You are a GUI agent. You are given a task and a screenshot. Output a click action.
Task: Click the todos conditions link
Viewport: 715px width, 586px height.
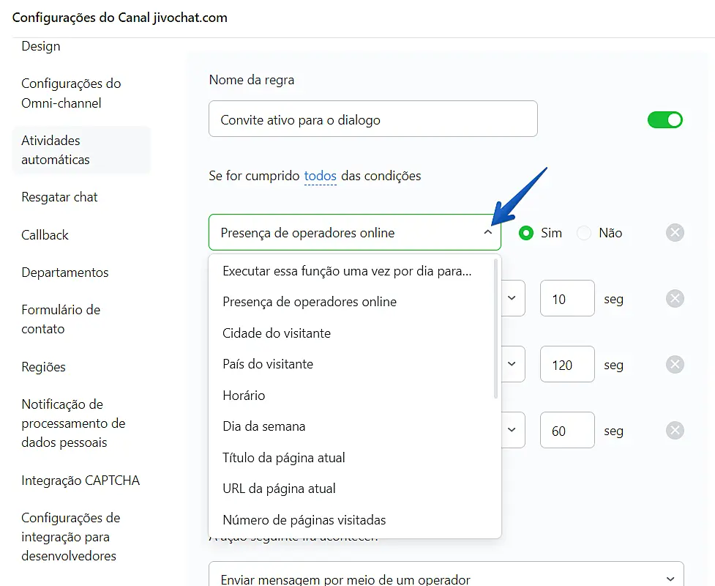click(320, 176)
